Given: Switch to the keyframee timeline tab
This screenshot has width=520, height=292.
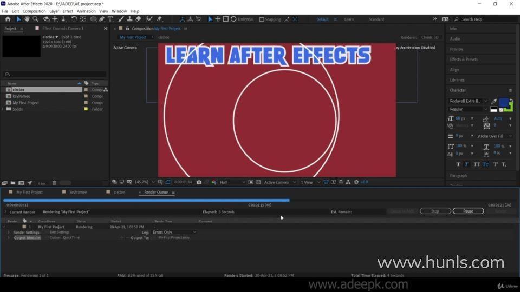Looking at the screenshot, I should [78, 192].
